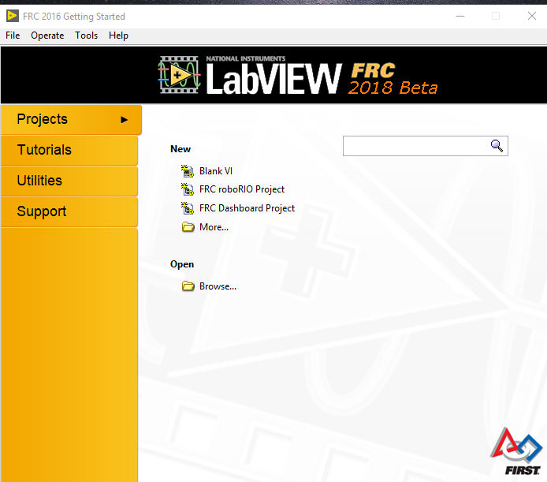
Task: Switch to the Tutorials tab
Action: (x=69, y=150)
